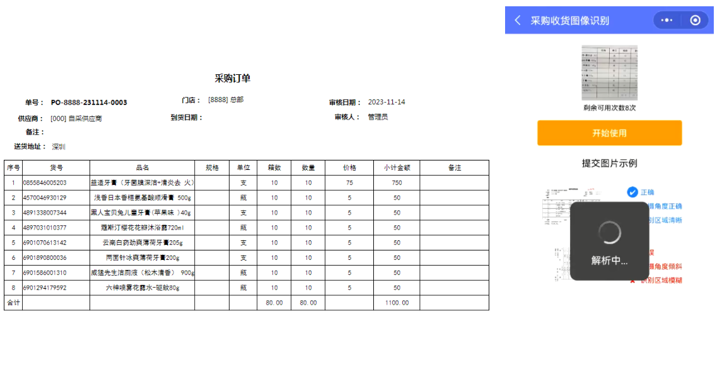The width and height of the screenshot is (722, 365).
Task: Select barcode 0855846005203
Action: [x=45, y=183]
